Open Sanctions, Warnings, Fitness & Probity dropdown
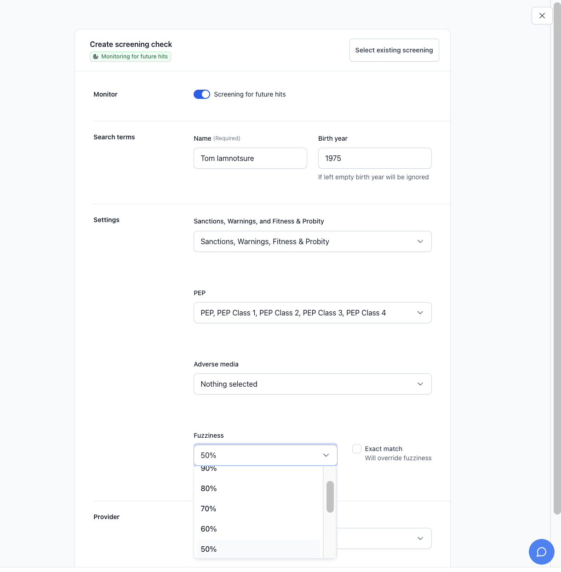Viewport: 561px width, 572px height. tap(312, 241)
